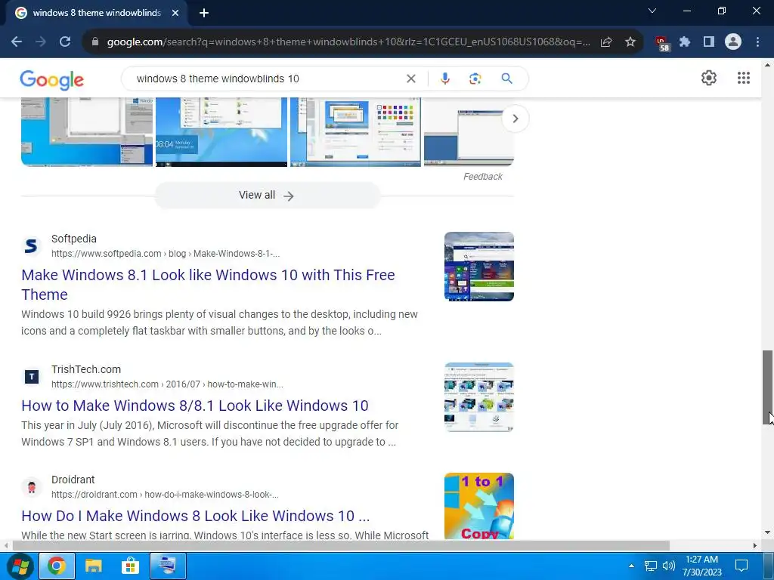
Task: Click the scroll down arrow of the page
Action: 767,532
